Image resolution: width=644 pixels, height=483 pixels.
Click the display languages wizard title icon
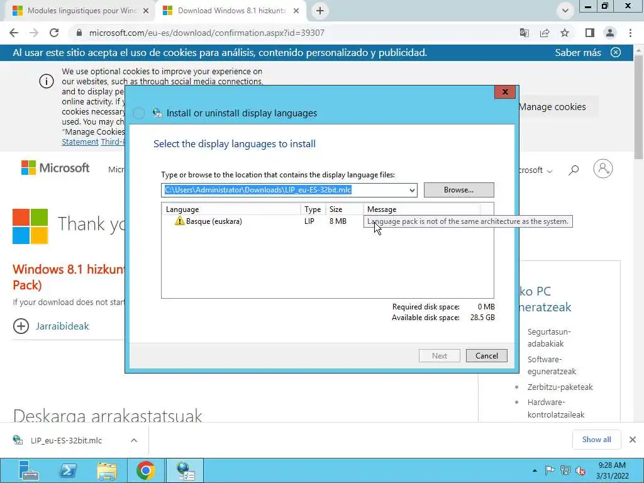(157, 113)
